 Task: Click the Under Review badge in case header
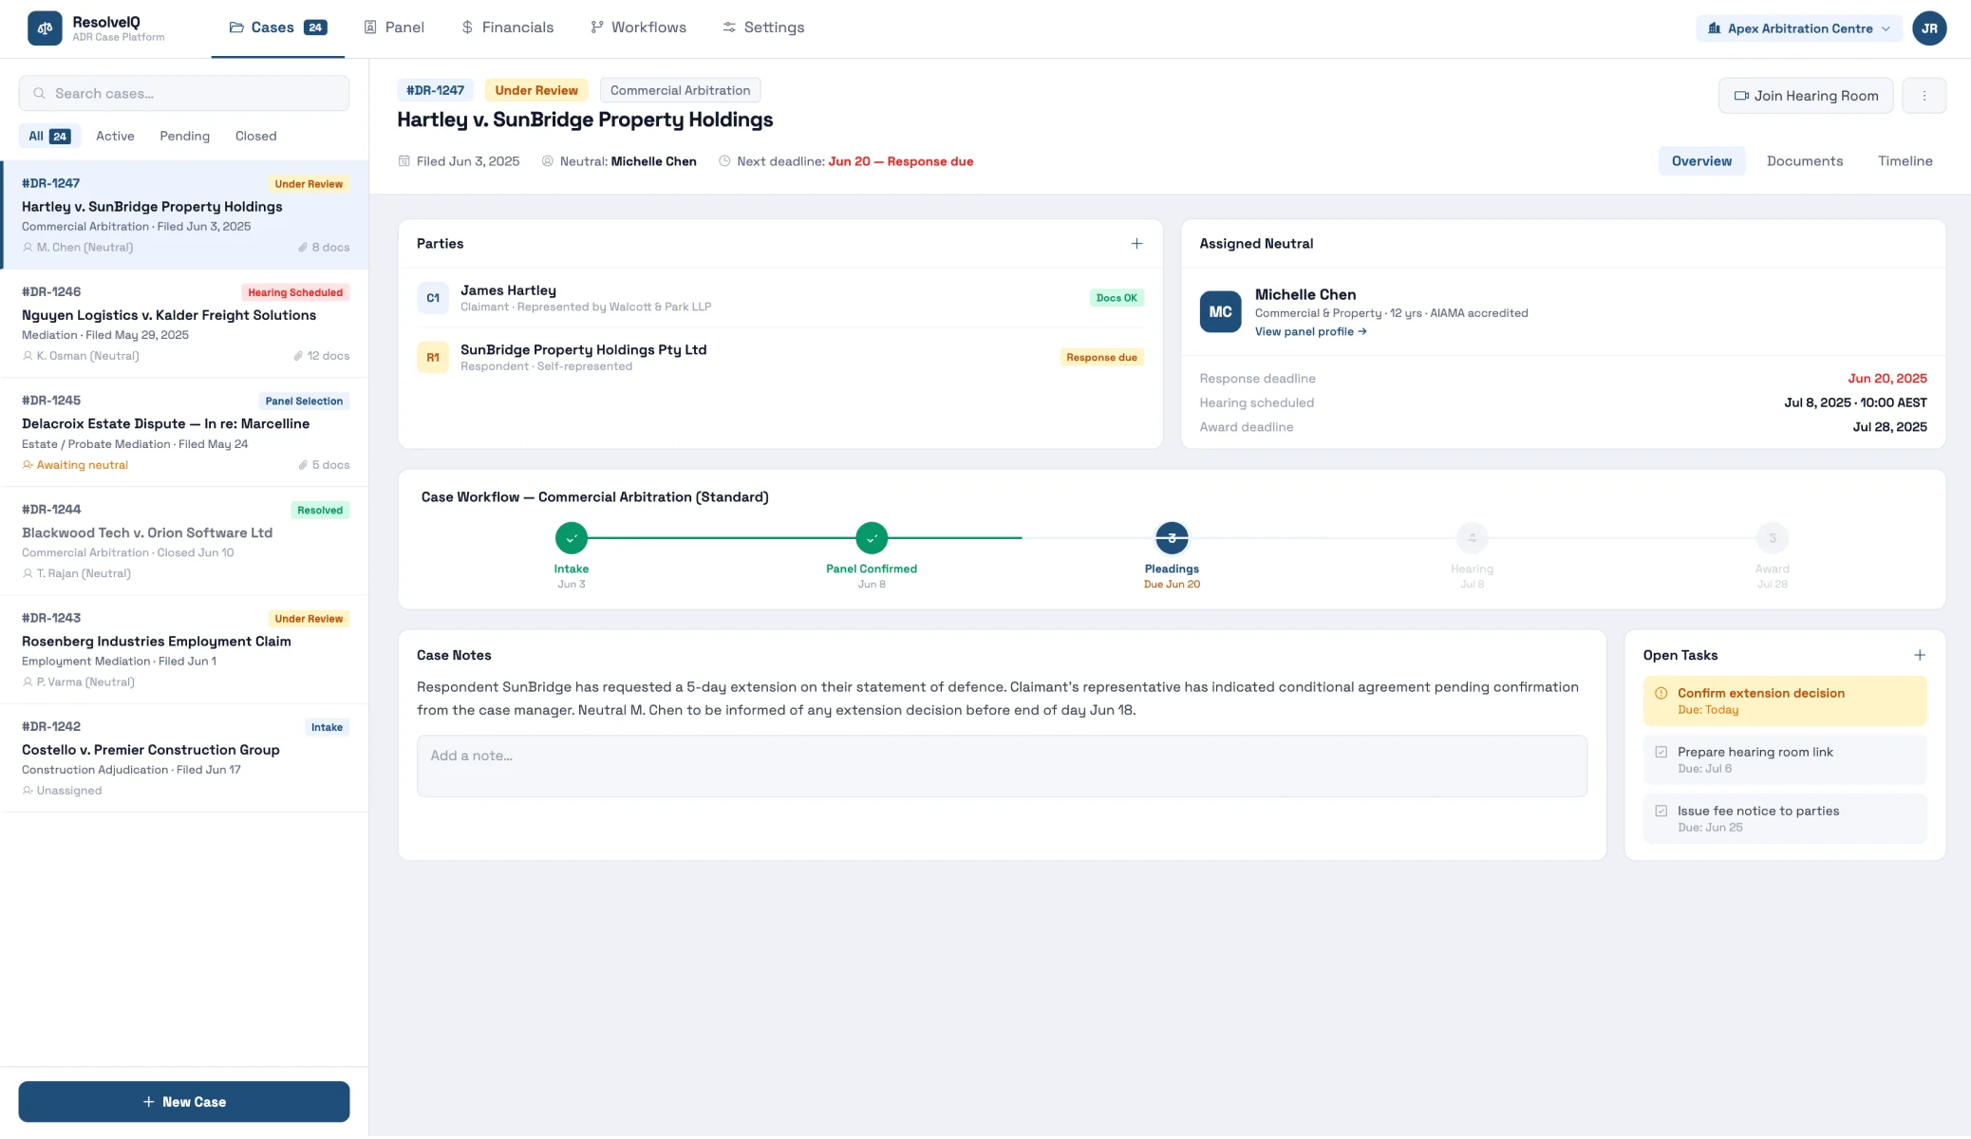click(x=536, y=90)
